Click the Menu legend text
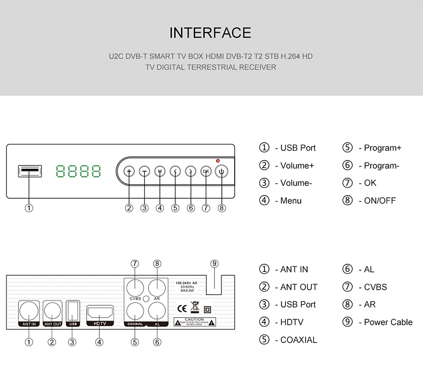 click(291, 201)
